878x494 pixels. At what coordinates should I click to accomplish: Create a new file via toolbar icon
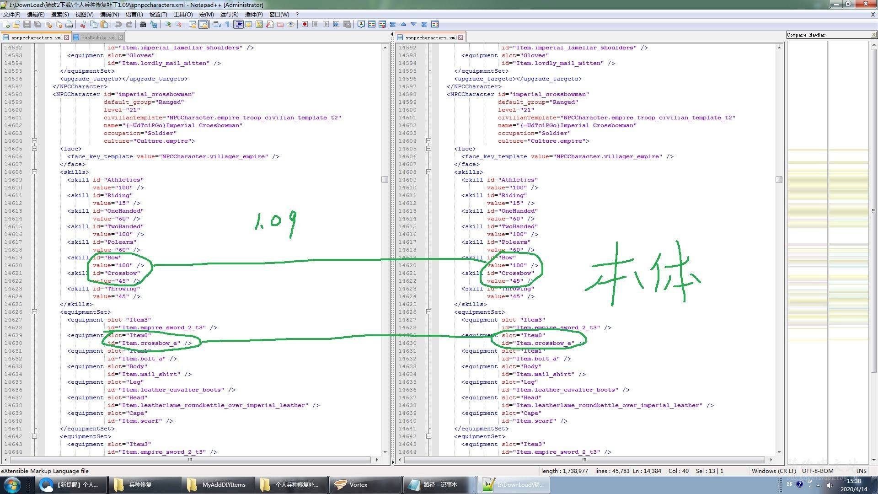tap(6, 24)
